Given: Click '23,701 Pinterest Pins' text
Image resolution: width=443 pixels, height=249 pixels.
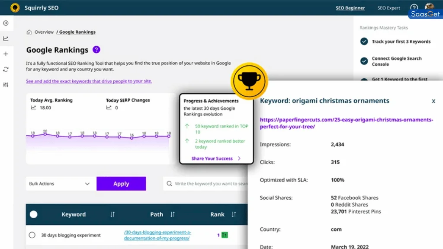Looking at the screenshot, I should coord(356,211).
